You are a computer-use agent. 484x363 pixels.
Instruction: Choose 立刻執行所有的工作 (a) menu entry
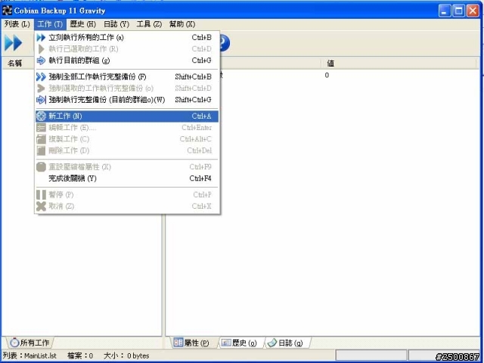coord(127,38)
